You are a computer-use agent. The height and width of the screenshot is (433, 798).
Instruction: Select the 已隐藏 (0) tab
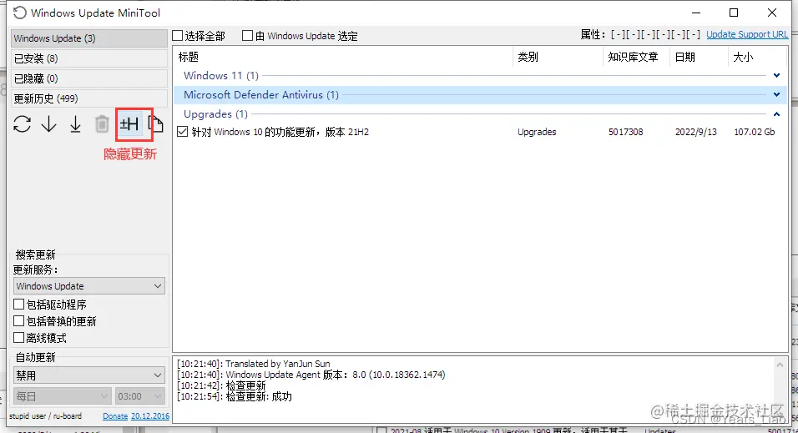tap(89, 78)
